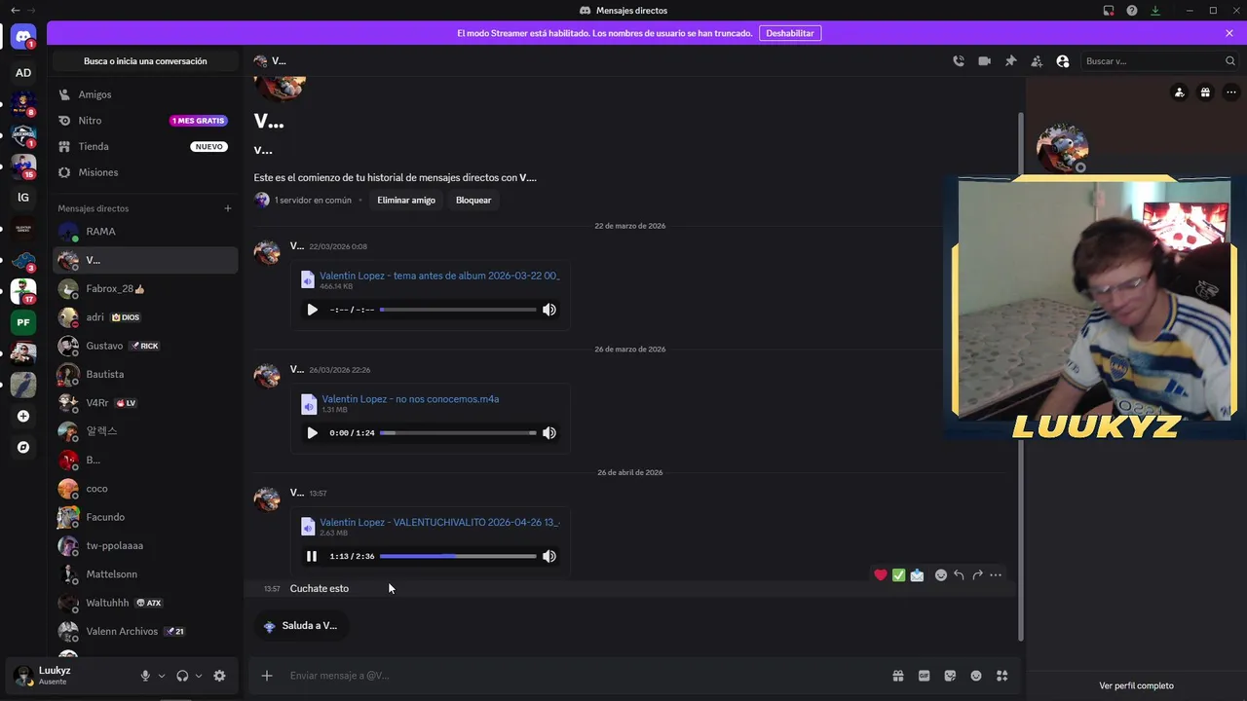Click Deshabilitar in the Streamer mode banner
The height and width of the screenshot is (701, 1247).
pos(789,33)
